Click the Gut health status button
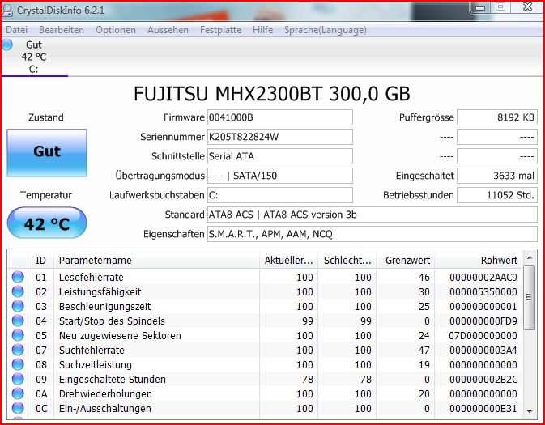 click(x=47, y=152)
